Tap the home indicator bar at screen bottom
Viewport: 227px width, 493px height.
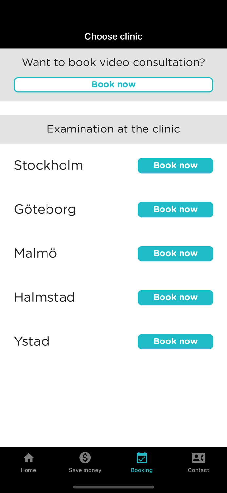coord(113,487)
